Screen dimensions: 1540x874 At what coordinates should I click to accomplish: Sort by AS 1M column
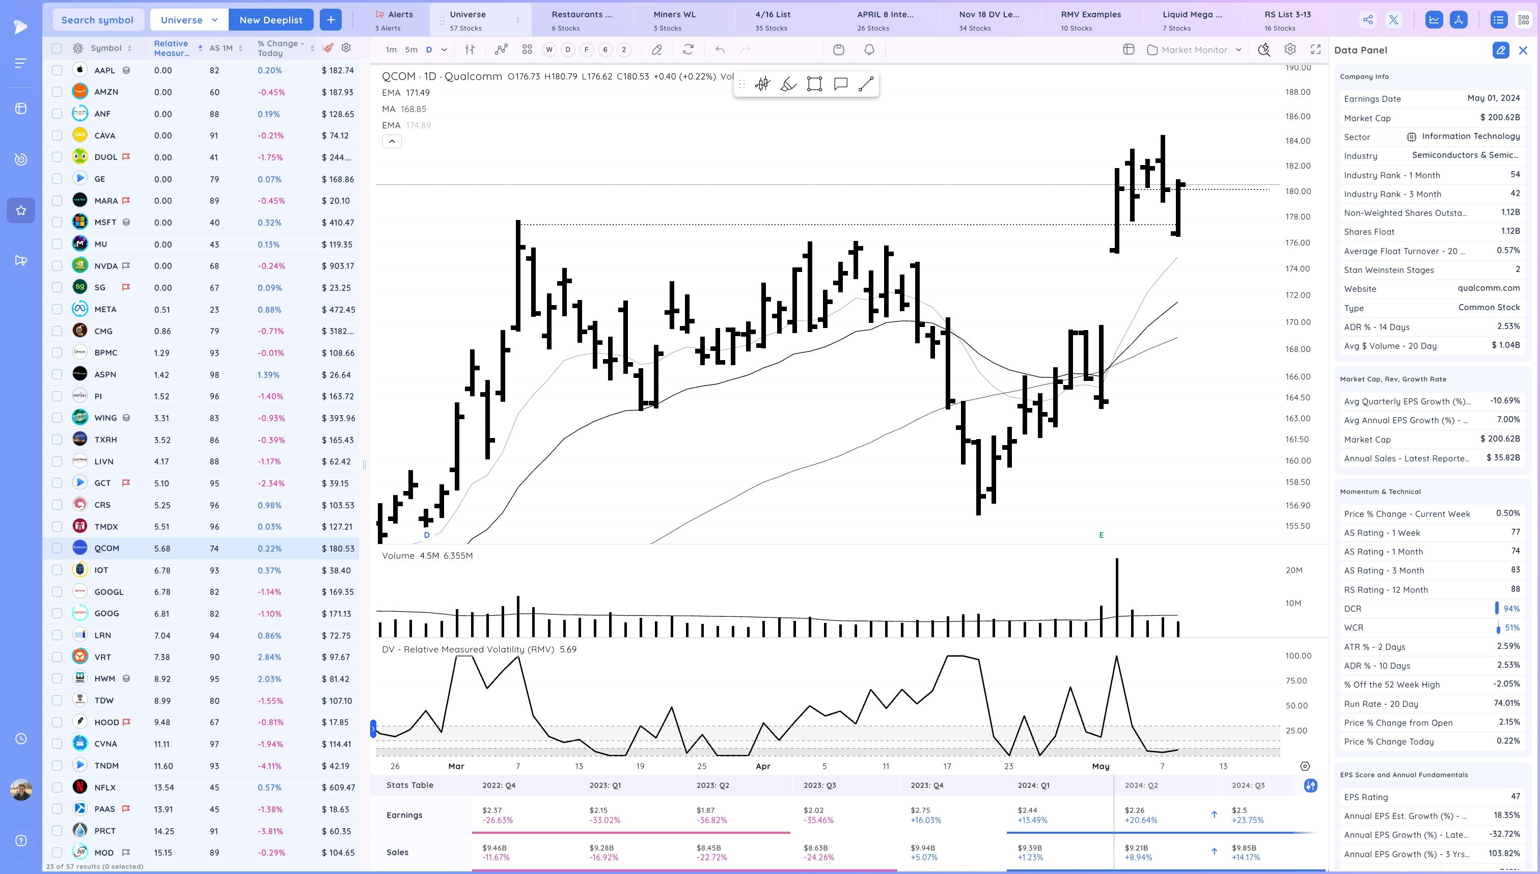tap(226, 48)
